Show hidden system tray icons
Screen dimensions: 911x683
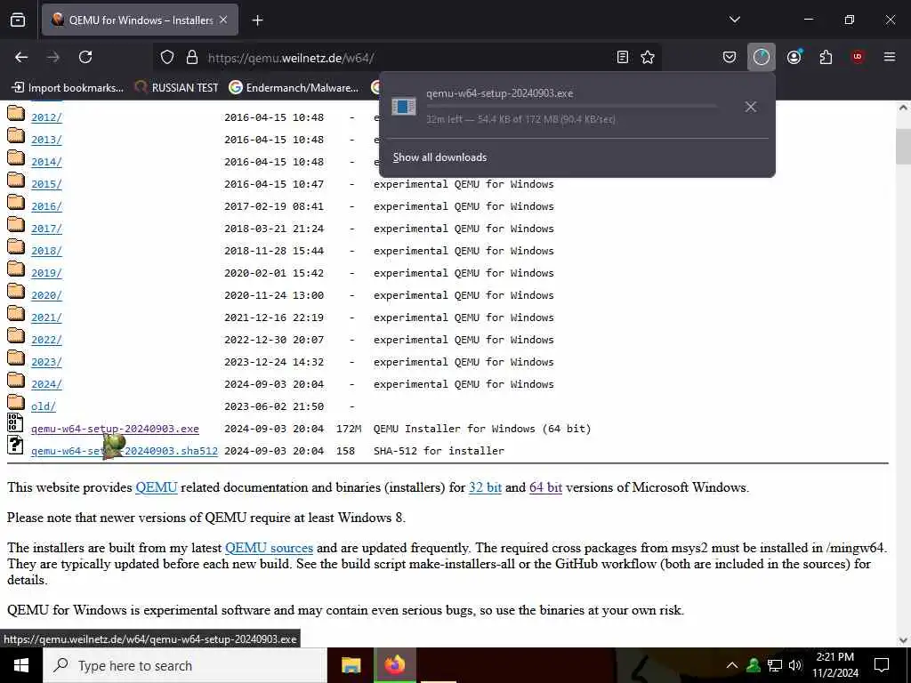tap(732, 665)
